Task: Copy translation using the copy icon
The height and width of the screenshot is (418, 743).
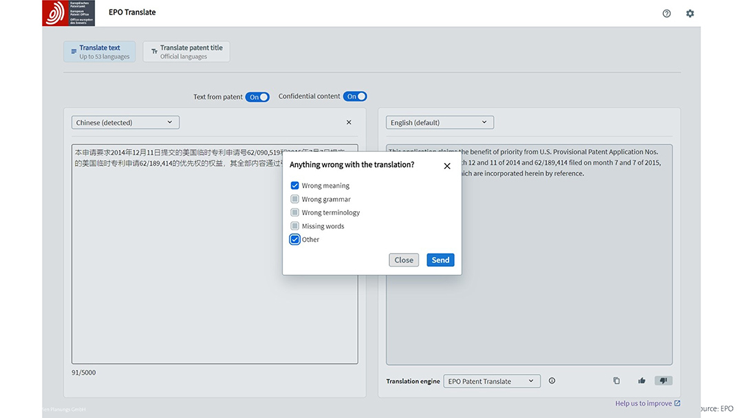Action: [x=616, y=381]
